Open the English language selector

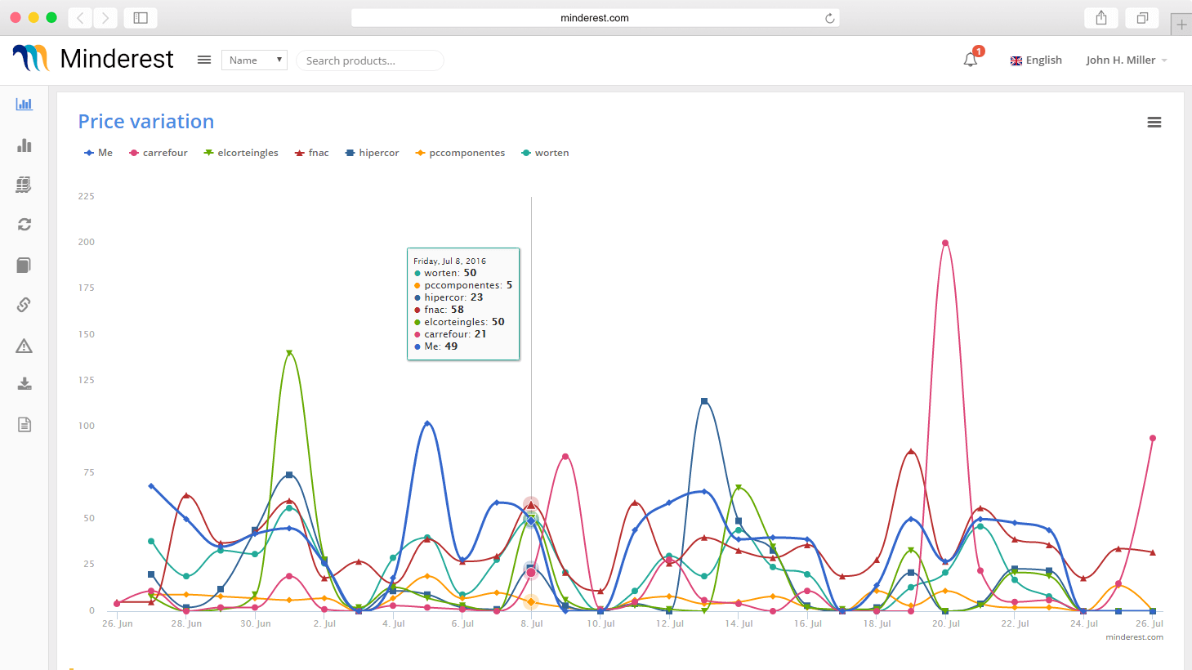pyautogui.click(x=1036, y=60)
